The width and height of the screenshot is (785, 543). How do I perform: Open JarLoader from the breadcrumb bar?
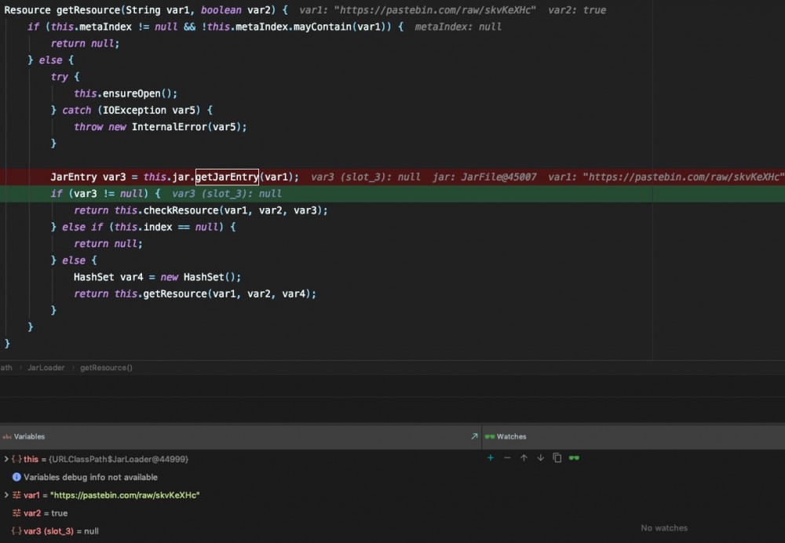pos(46,367)
